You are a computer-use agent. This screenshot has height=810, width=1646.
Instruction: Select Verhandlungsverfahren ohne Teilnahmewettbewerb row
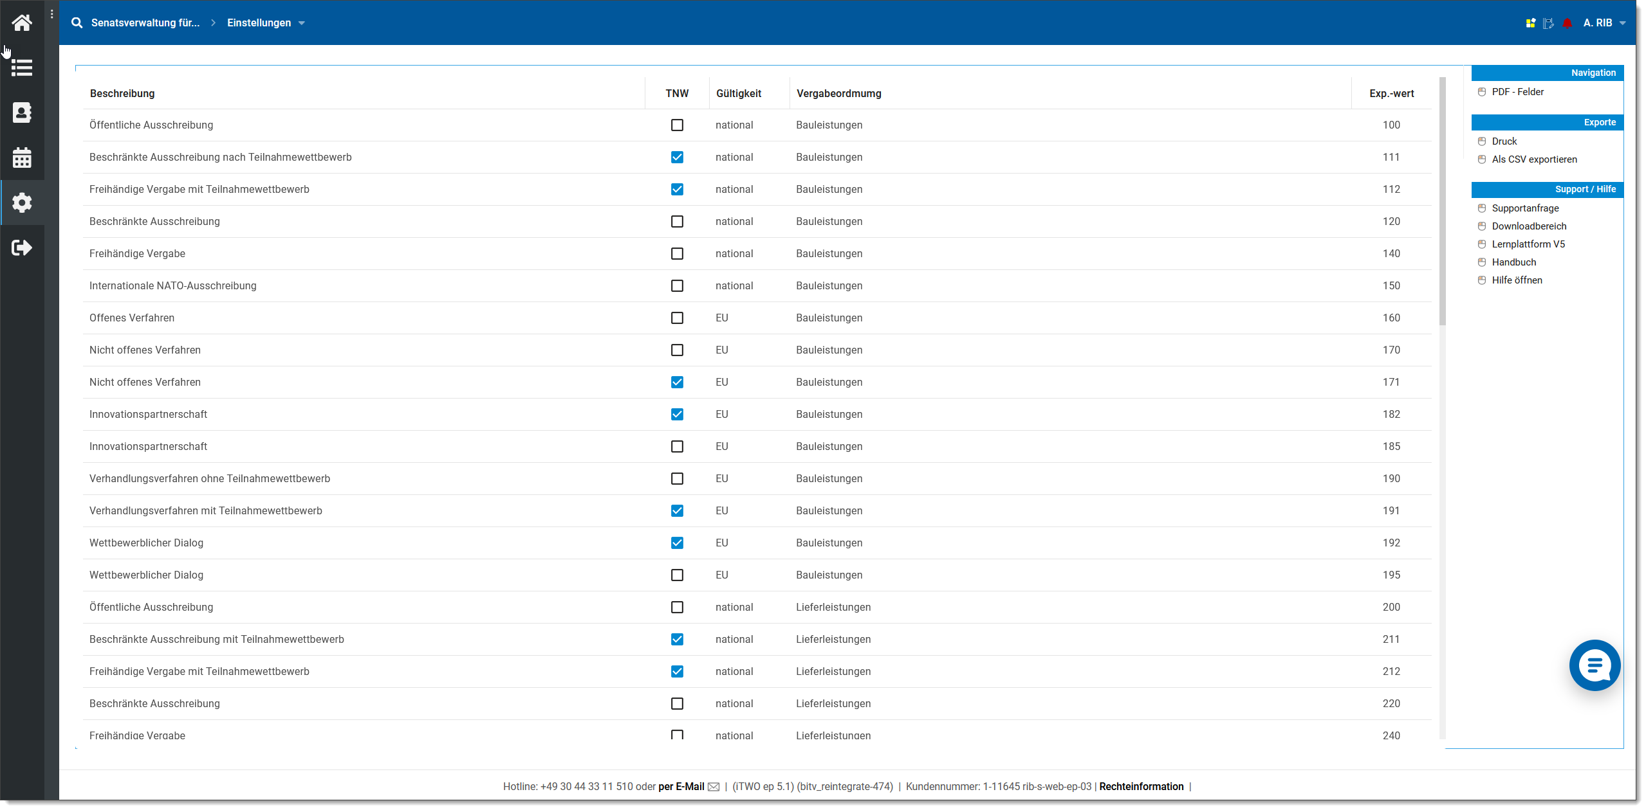click(x=757, y=479)
